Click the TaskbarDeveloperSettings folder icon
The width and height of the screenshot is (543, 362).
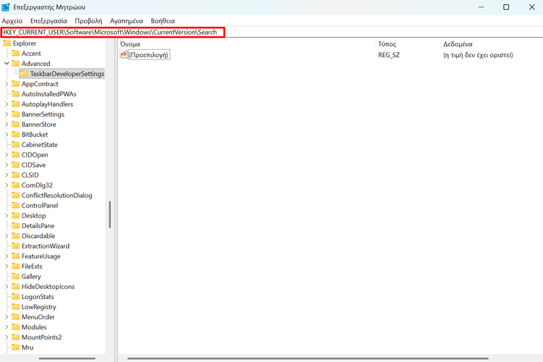tap(24, 74)
